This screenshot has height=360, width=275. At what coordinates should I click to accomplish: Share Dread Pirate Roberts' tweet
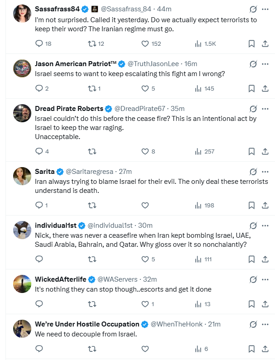265,152
